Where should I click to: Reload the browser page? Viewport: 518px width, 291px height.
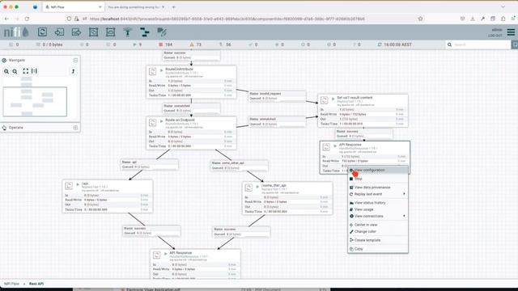(27, 19)
